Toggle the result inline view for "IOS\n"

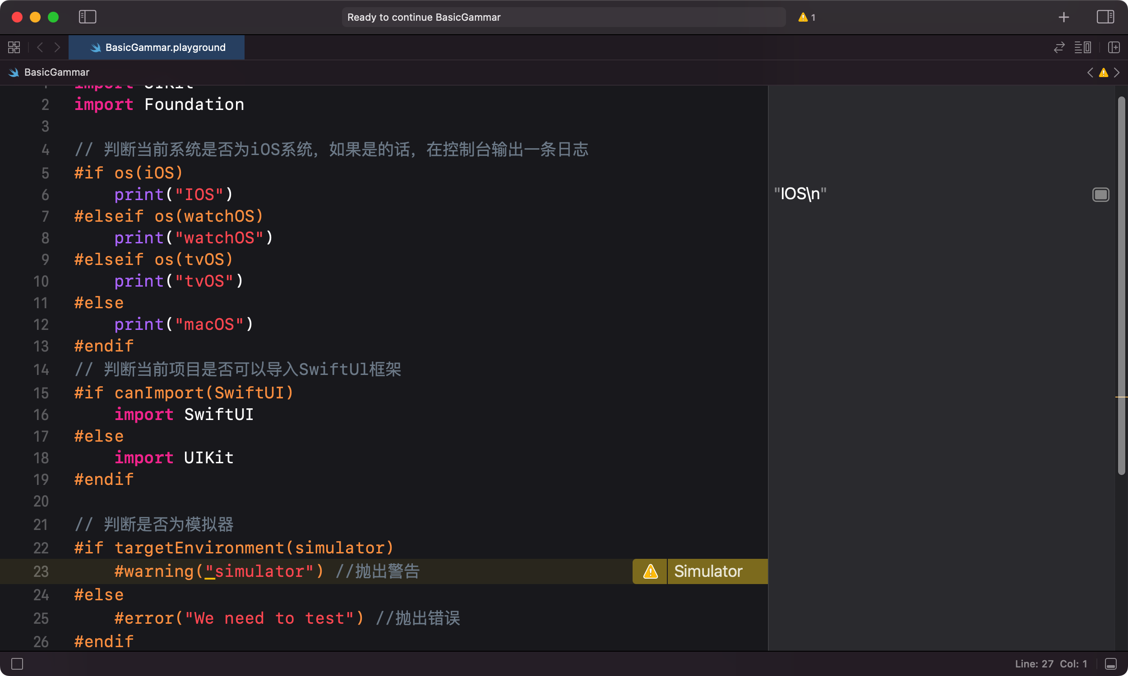[1100, 195]
